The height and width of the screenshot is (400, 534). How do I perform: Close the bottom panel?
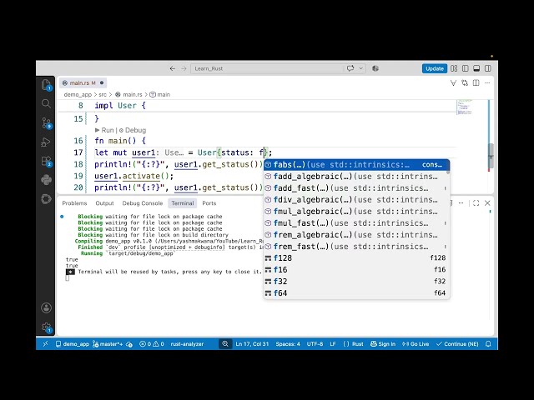coord(487,203)
